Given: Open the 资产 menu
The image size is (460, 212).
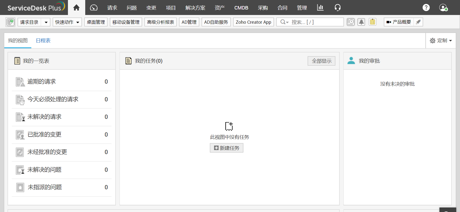Looking at the screenshot, I should [220, 8].
